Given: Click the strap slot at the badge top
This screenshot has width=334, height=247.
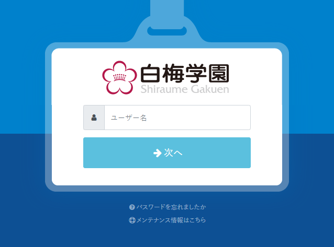Looking at the screenshot, I should (167, 31).
